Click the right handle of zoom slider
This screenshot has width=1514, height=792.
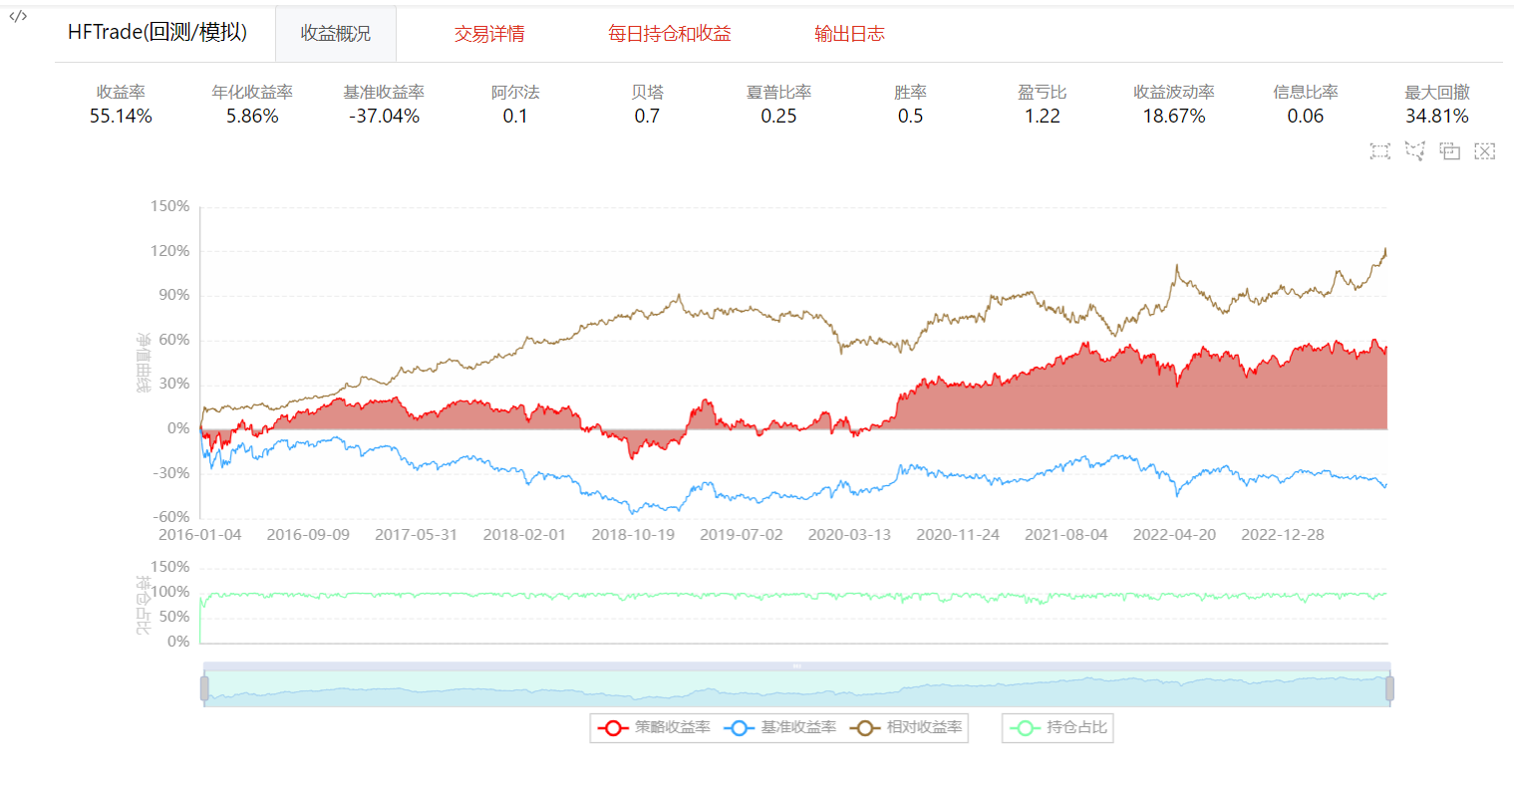click(x=1389, y=688)
